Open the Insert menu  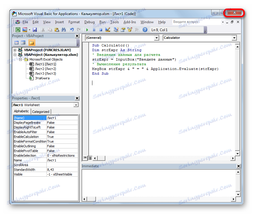(x=59, y=22)
